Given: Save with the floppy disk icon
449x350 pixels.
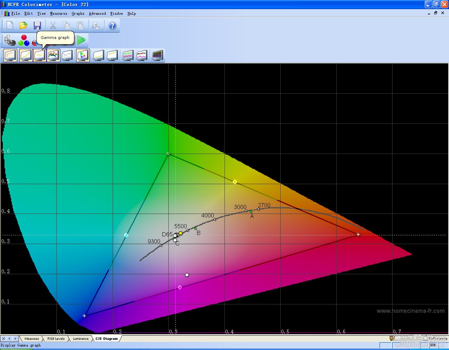Looking at the screenshot, I should click(37, 26).
